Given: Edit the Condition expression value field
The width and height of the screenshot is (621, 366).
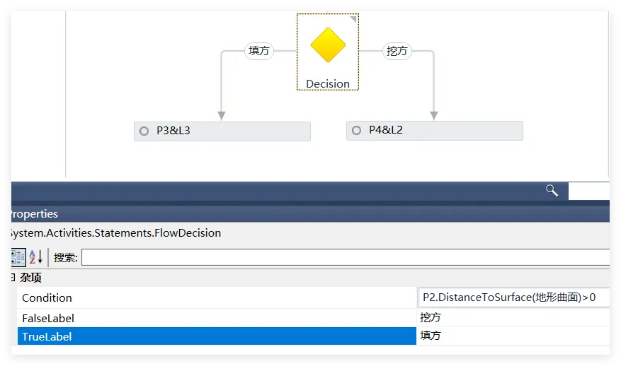Looking at the screenshot, I should coord(510,298).
